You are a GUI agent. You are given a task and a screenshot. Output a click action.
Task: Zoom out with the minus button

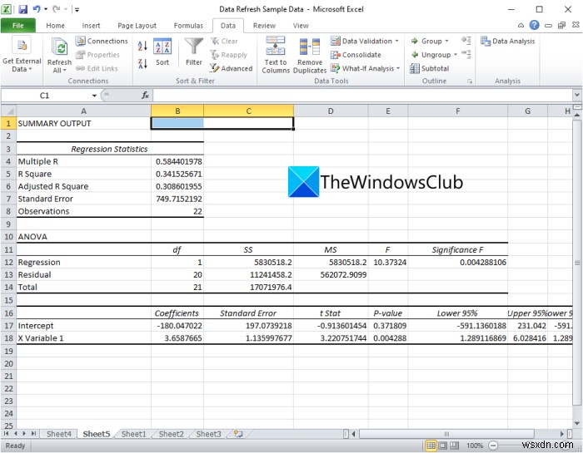pyautogui.click(x=493, y=446)
